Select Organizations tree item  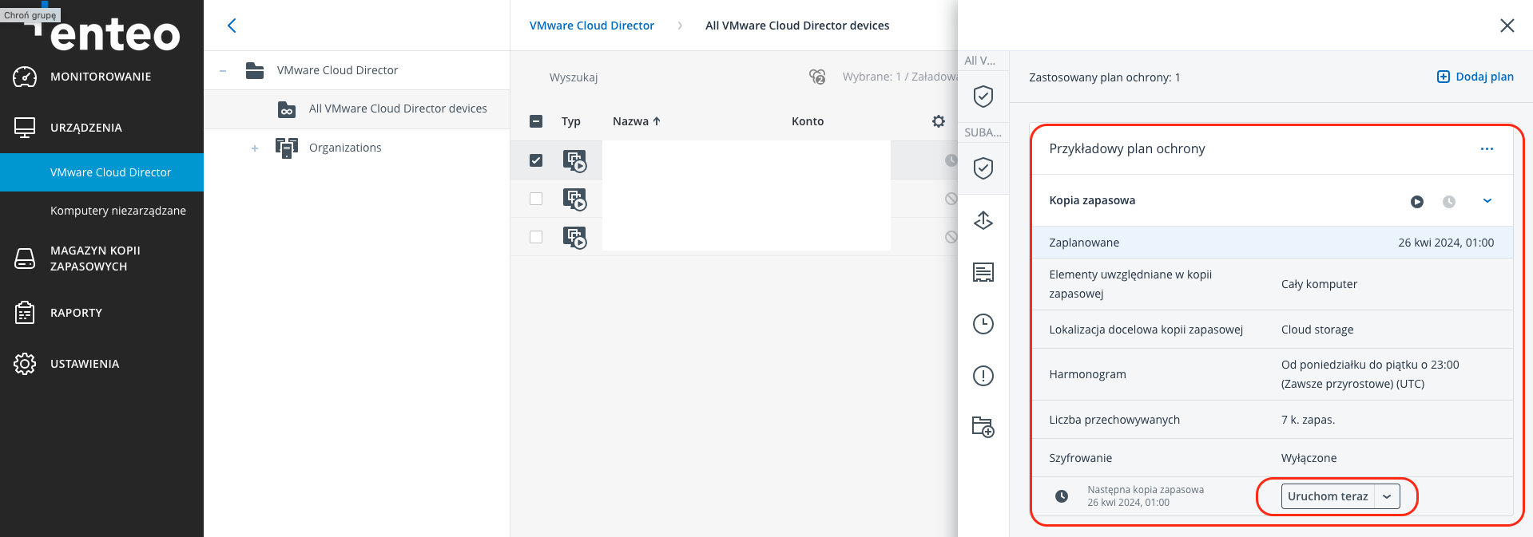point(345,148)
